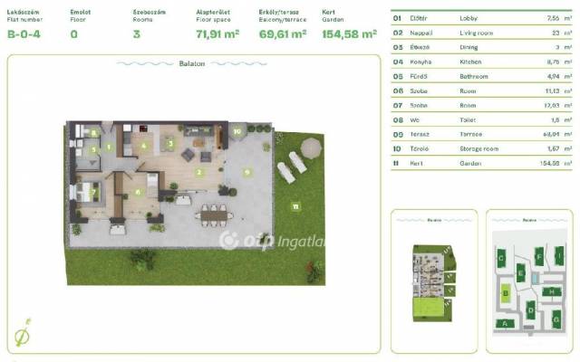Click the room number 7 bedroom marker
The image size is (580, 362).
click(x=92, y=190)
